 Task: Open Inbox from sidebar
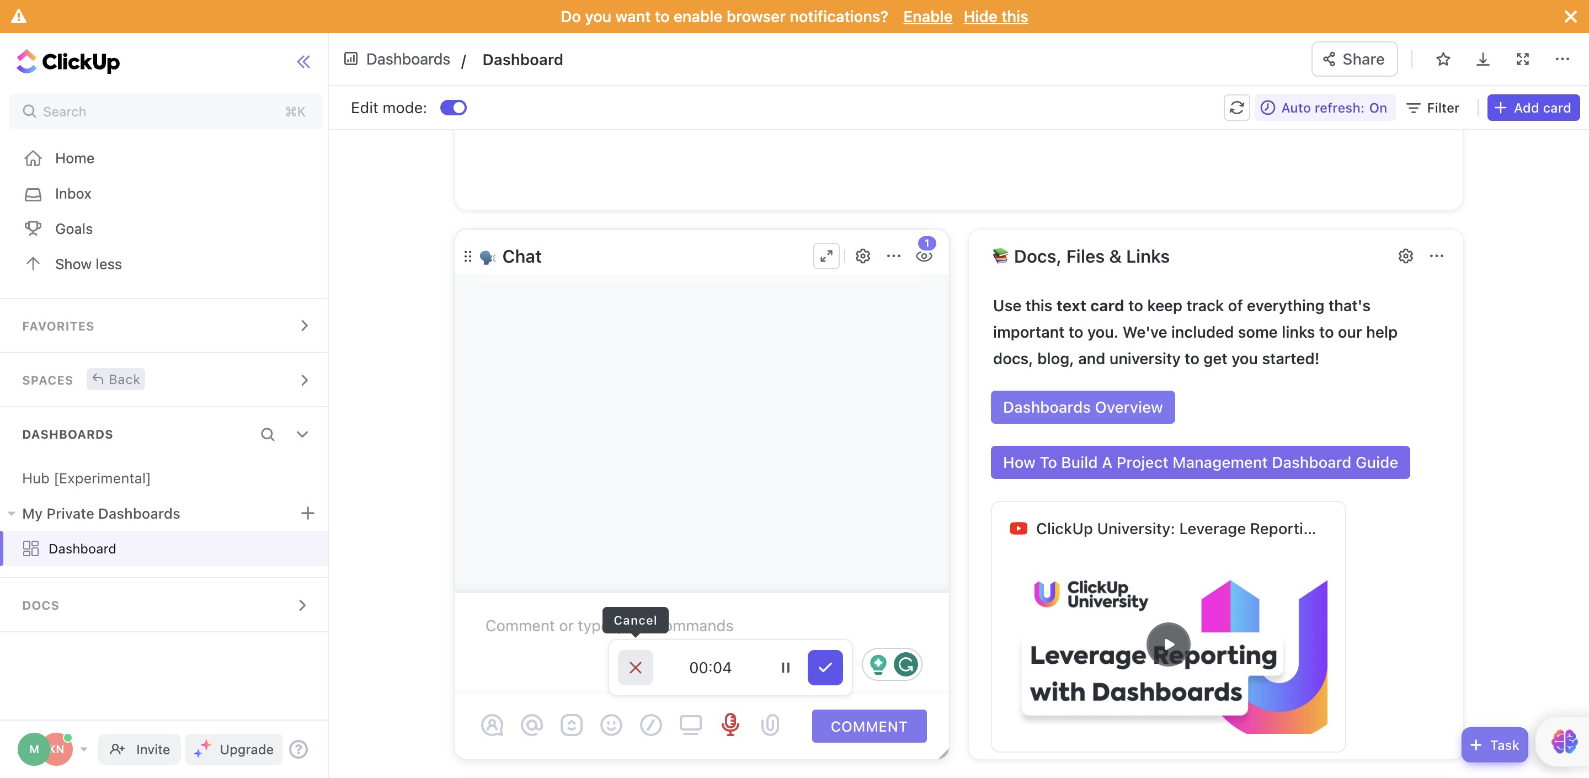(x=73, y=194)
